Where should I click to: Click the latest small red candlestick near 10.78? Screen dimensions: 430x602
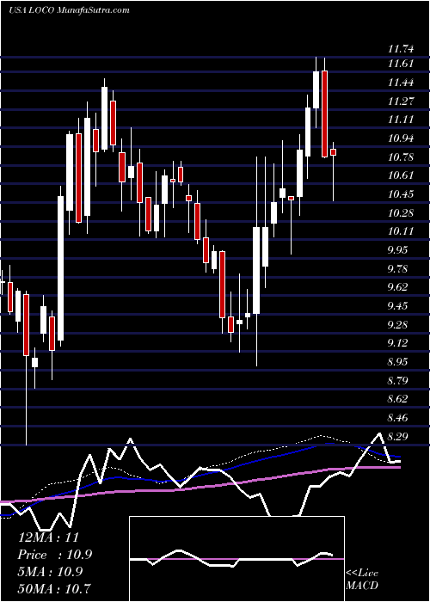pyautogui.click(x=334, y=152)
